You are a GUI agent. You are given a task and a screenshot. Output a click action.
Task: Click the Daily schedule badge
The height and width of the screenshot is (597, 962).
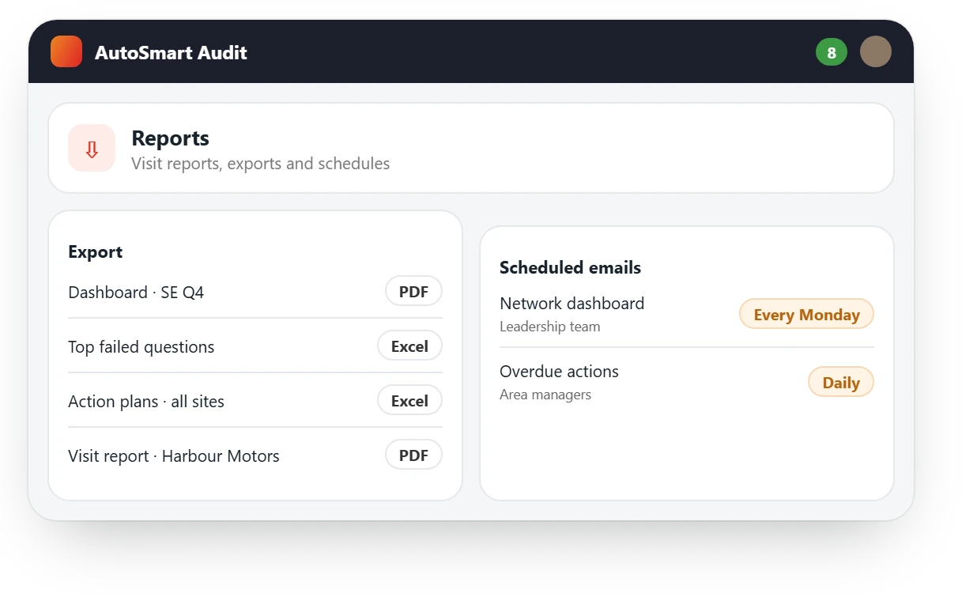(x=841, y=382)
